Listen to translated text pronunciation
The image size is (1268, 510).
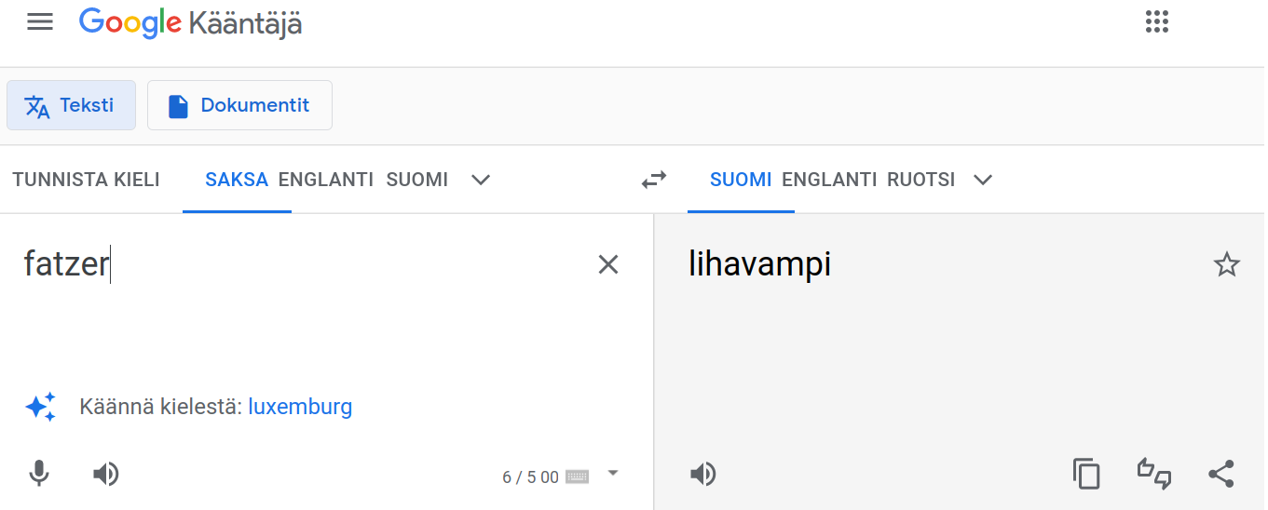click(702, 475)
